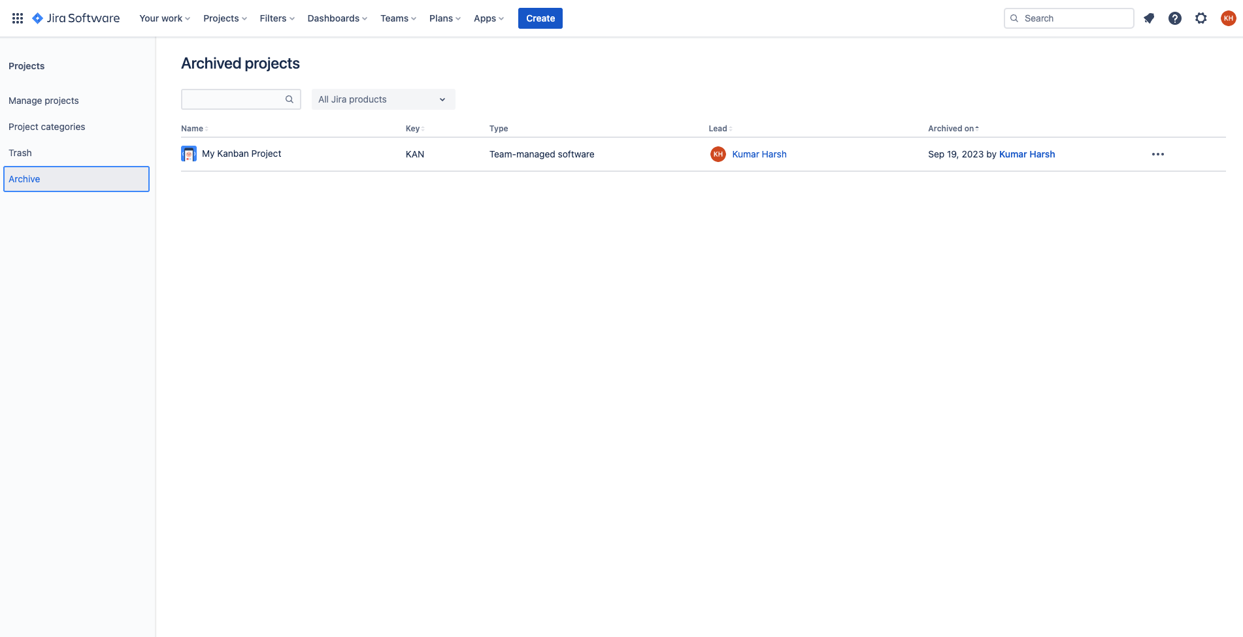The width and height of the screenshot is (1243, 637).
Task: Click the My Kanban Project icon
Action: 189,154
